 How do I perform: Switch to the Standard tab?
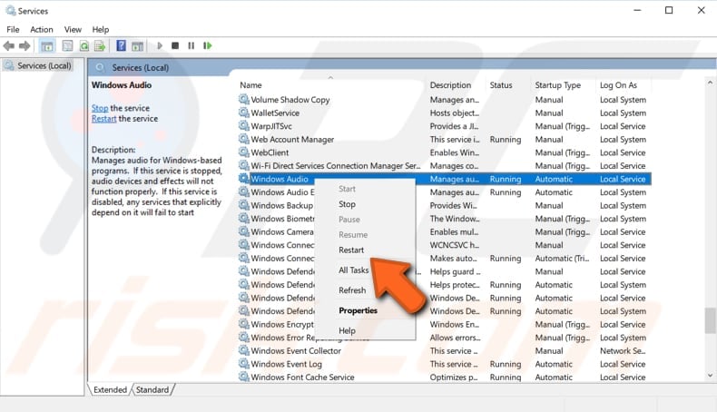tap(152, 389)
